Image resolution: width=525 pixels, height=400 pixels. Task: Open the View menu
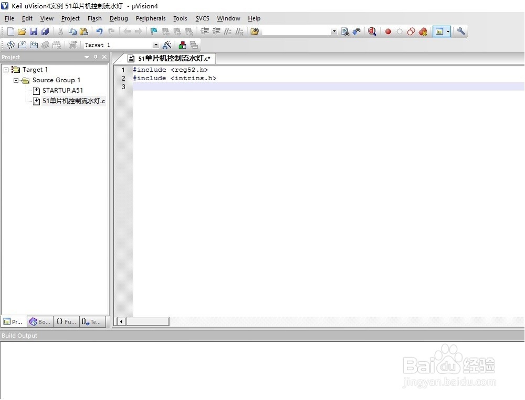tap(47, 19)
